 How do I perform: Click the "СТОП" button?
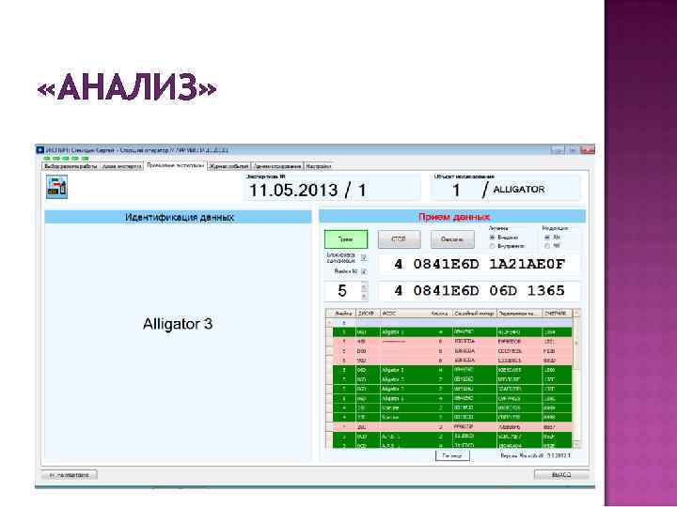click(399, 239)
